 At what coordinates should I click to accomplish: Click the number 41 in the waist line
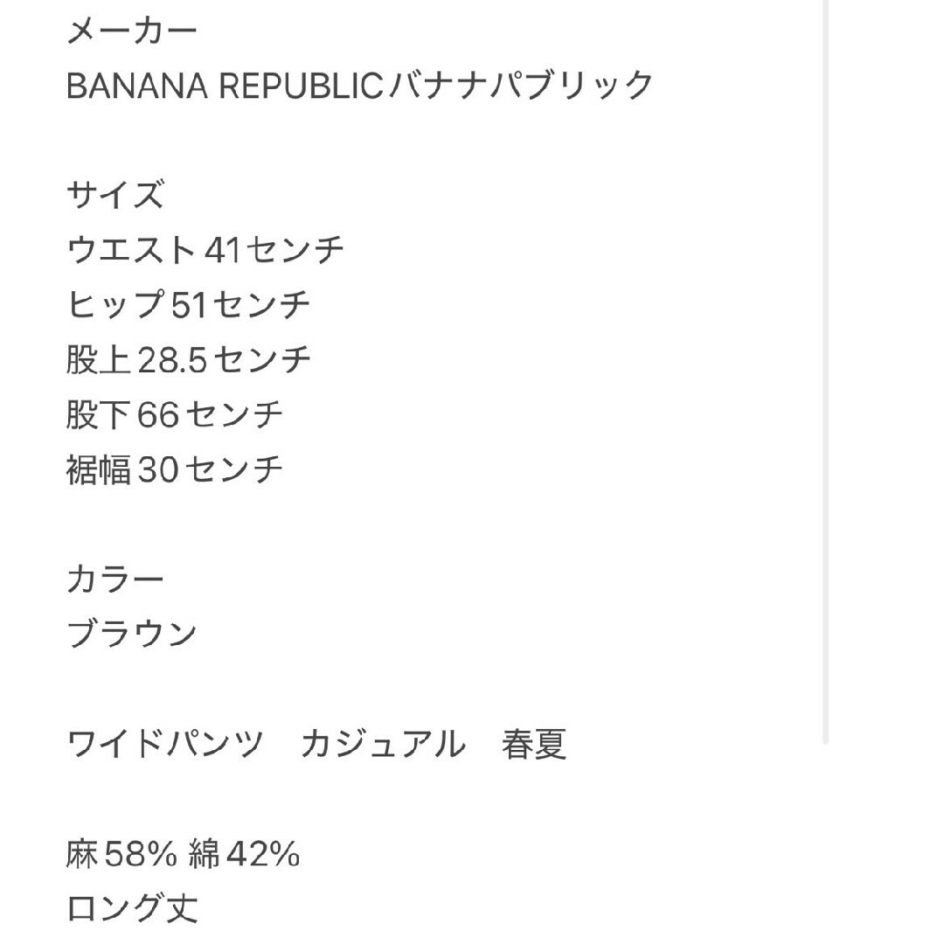223,251
